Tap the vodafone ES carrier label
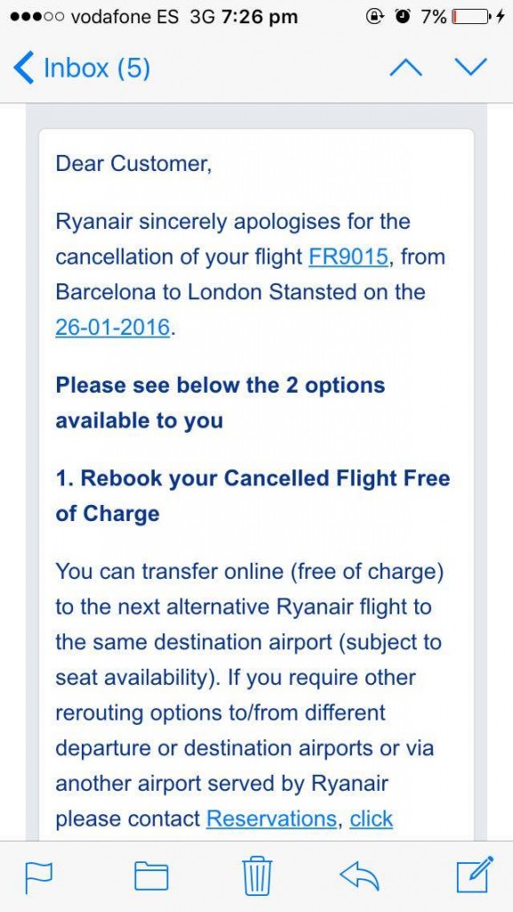513x912 pixels. pos(125,18)
